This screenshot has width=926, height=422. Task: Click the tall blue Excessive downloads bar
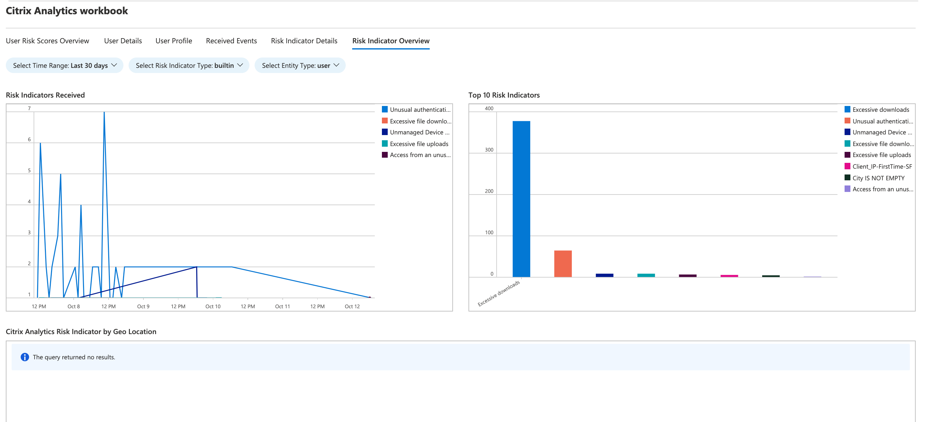[521, 199]
